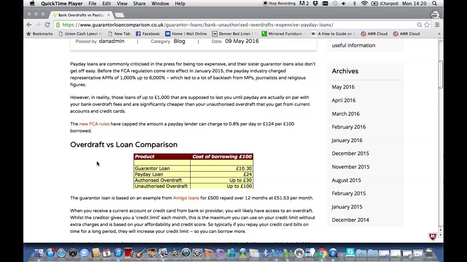The height and width of the screenshot is (262, 467).
Task: Go back with the browser back arrow
Action: [29, 25]
